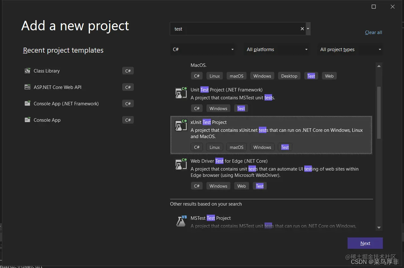Click the Clear all link

point(373,32)
